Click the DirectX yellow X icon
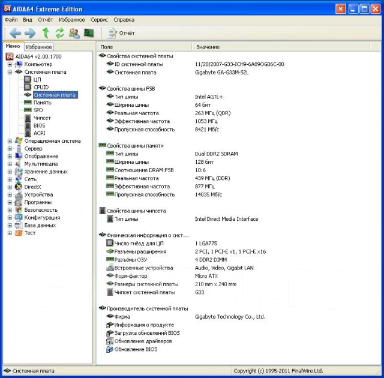This screenshot has height=378, width=384. point(19,187)
